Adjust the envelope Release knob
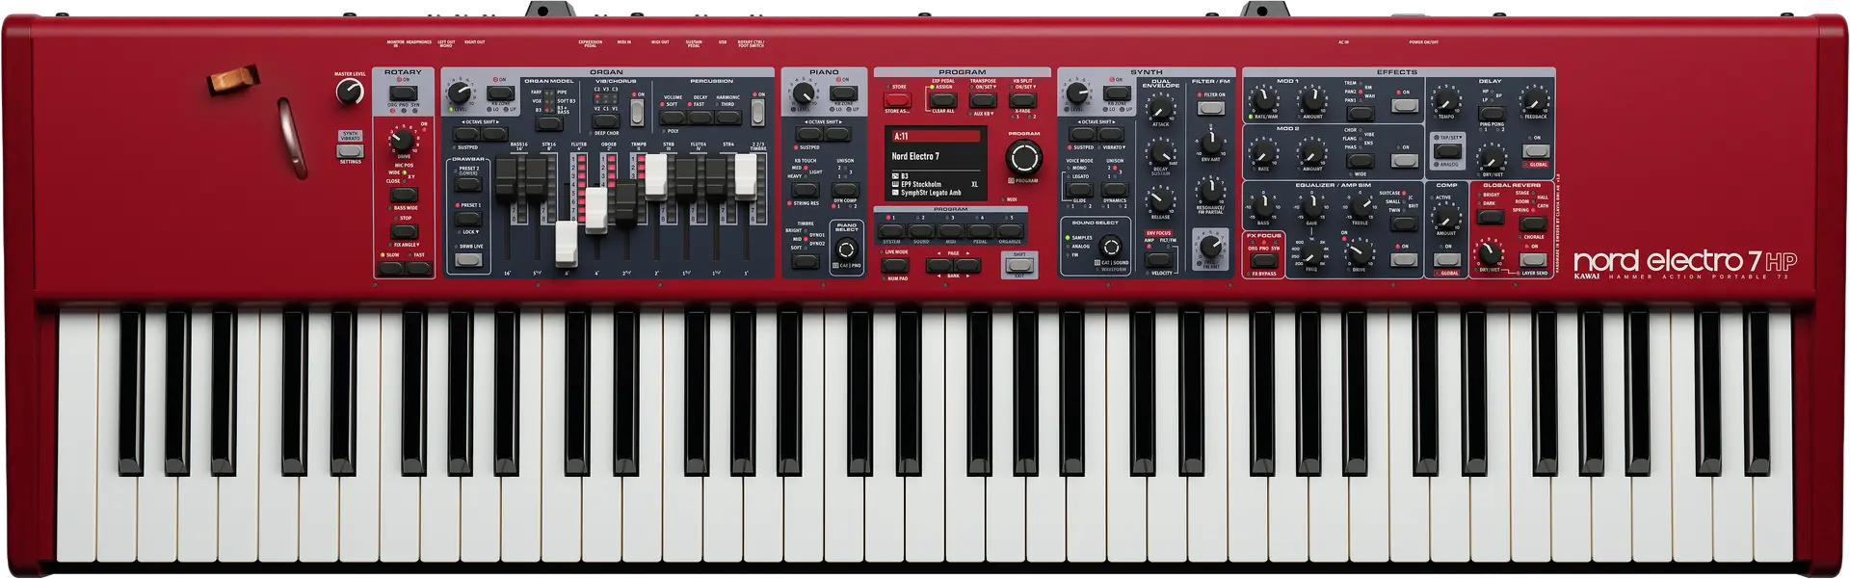This screenshot has width=1850, height=579. pyautogui.click(x=1160, y=199)
